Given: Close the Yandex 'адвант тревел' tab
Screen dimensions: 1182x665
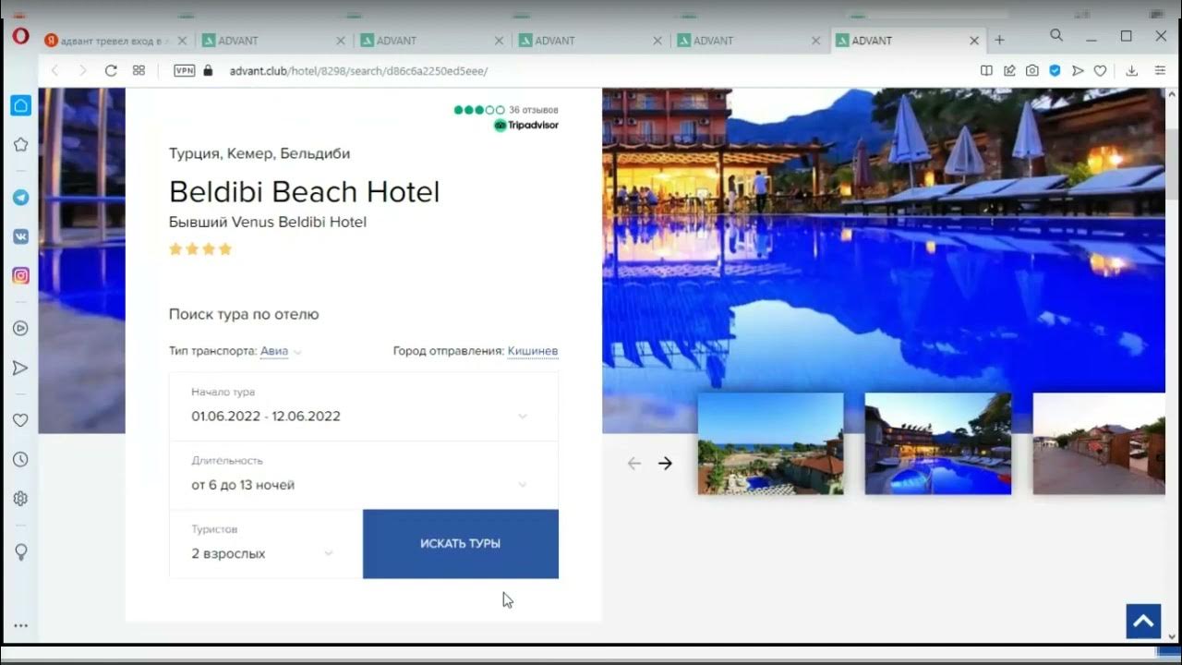Looking at the screenshot, I should (182, 41).
